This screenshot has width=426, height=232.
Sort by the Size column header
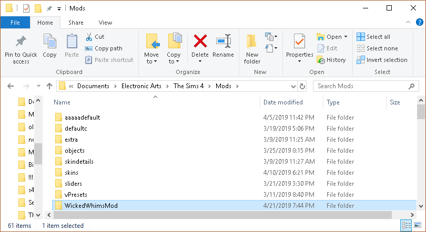395,102
